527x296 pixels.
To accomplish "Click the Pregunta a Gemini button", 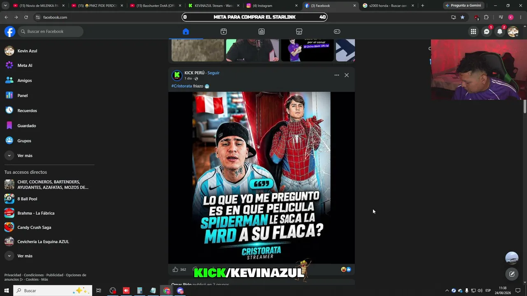I will coord(463,6).
